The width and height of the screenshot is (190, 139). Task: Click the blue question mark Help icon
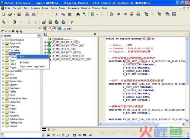point(71,22)
